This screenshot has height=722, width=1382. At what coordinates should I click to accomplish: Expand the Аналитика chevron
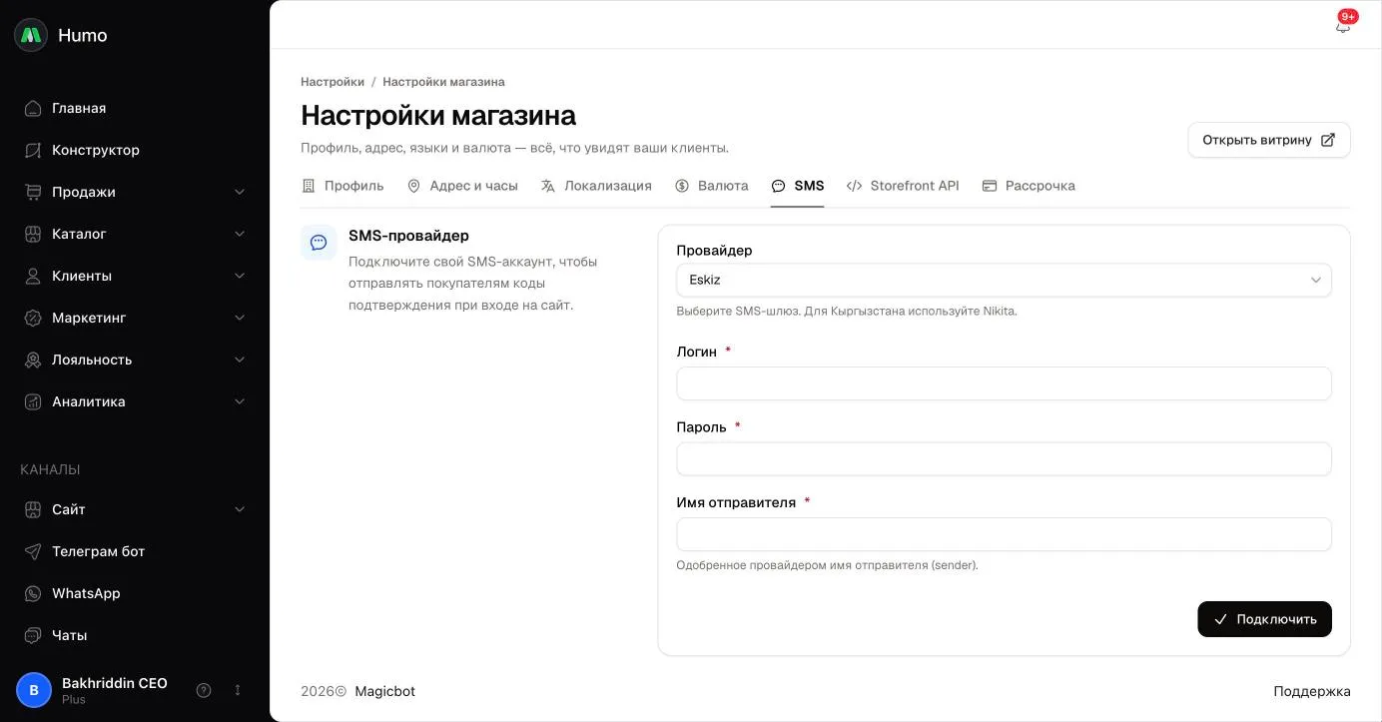tap(240, 401)
